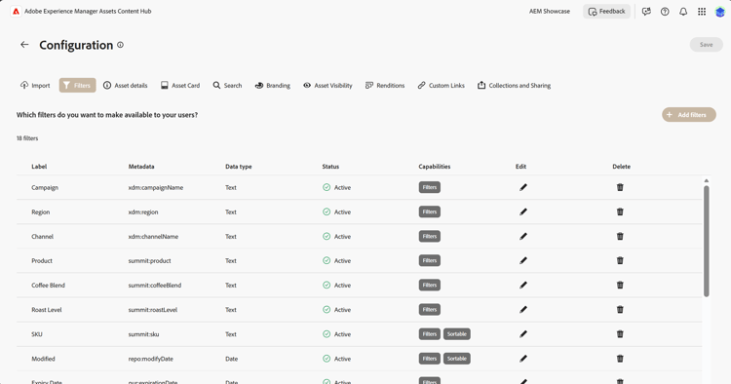This screenshot has height=384, width=731.
Task: Open the Asset Visibility tab
Action: pos(327,86)
